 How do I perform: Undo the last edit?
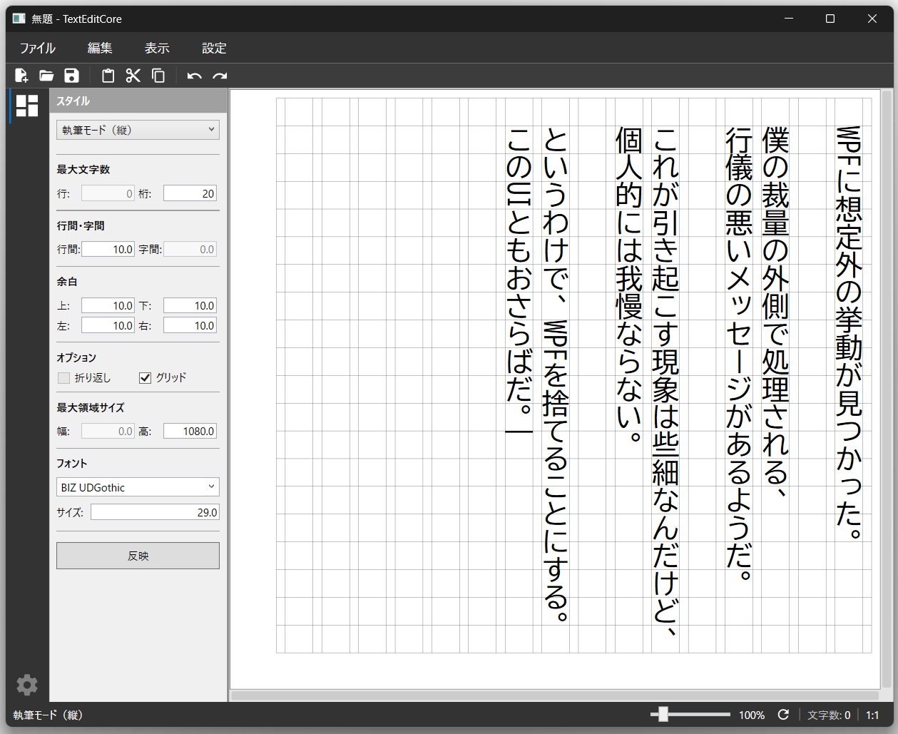point(194,76)
